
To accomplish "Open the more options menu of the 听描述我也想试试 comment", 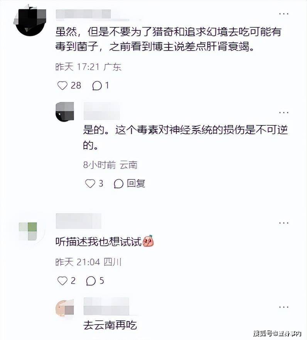I will click(283, 223).
